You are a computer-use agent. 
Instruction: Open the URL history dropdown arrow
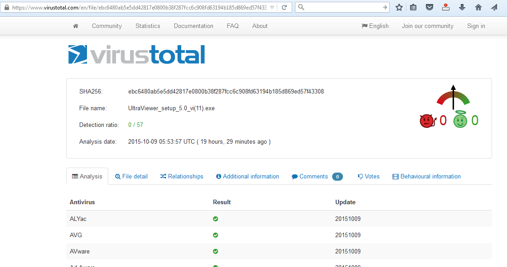(x=272, y=7)
